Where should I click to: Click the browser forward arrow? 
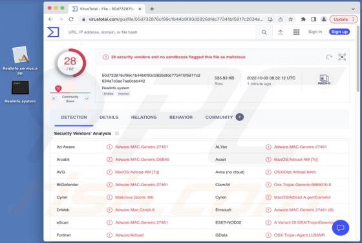(61, 19)
